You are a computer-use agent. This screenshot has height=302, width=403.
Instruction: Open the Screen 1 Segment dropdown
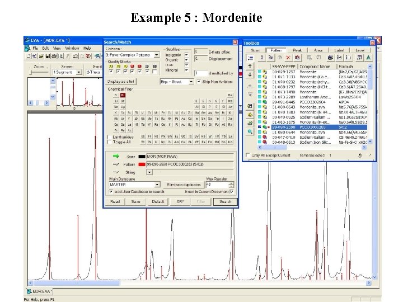(x=79, y=72)
